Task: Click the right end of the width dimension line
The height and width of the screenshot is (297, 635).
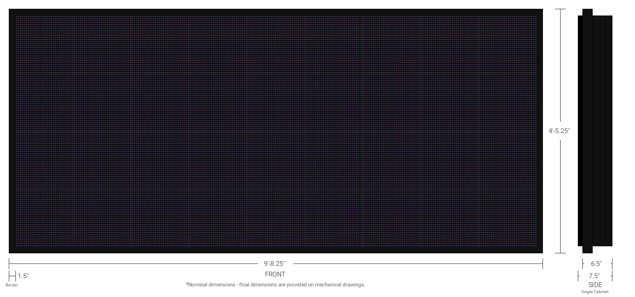Action: [x=542, y=264]
